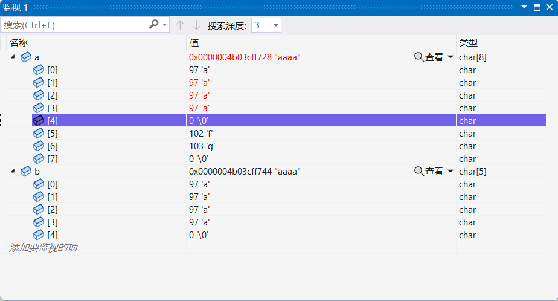558x301 pixels.
Task: Collapse the variable b tree node
Action: pos(13,170)
